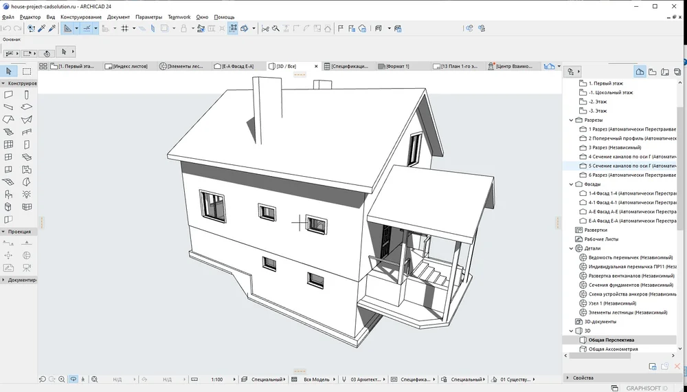Image resolution: width=687 pixels, height=392 pixels.
Task: Pick the Stair tool in the toolbox
Action: [9, 131]
